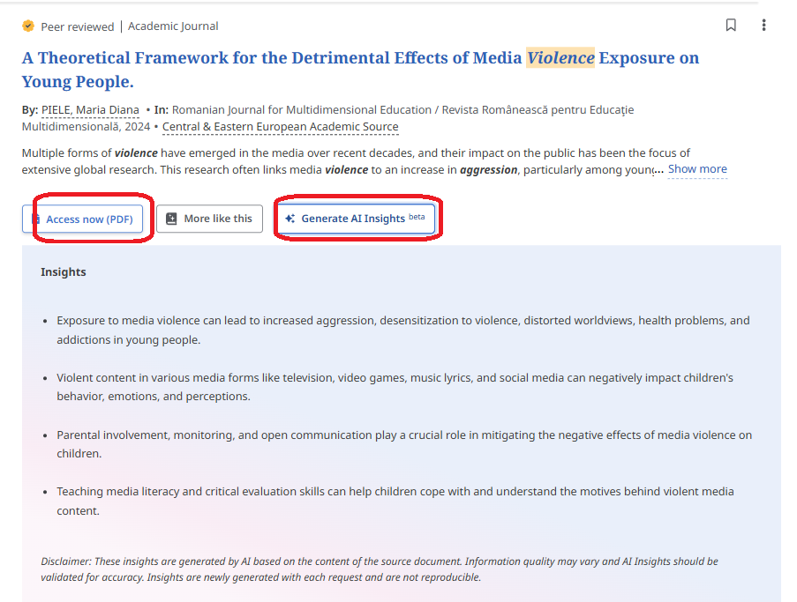Click the sparkle icon for AI Insights
797x602 pixels.
289,219
